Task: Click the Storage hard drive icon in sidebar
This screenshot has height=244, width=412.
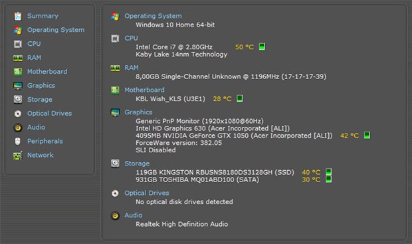Action: pos(17,99)
